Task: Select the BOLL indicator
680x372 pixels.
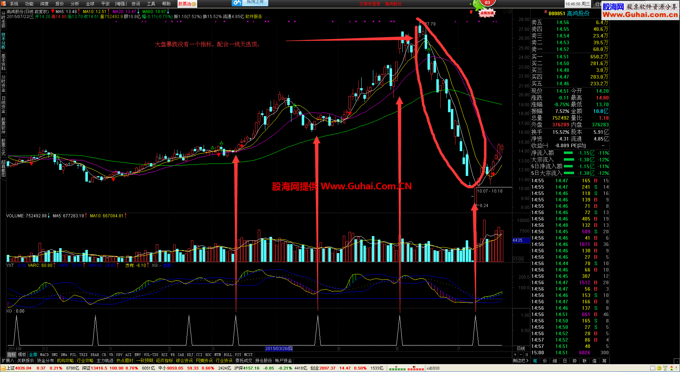Action: (x=228, y=355)
